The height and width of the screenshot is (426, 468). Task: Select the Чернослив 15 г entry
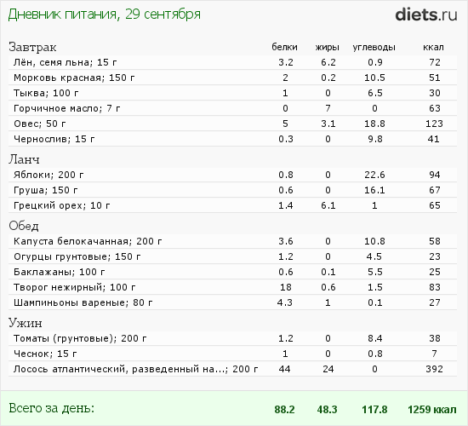click(x=232, y=139)
